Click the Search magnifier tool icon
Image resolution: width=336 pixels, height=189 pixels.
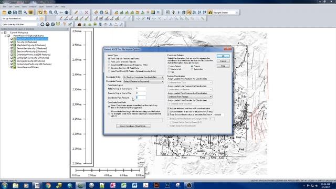[107, 13]
